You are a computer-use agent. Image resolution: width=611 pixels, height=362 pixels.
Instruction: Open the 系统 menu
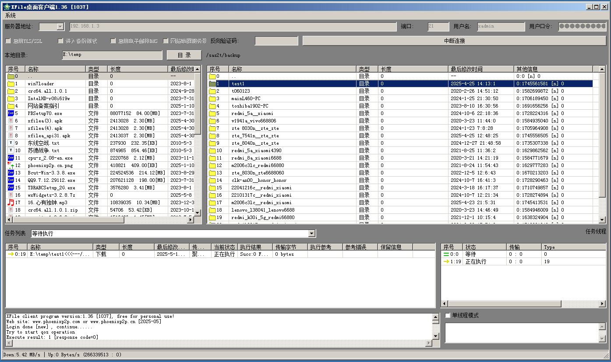[x=11, y=15]
